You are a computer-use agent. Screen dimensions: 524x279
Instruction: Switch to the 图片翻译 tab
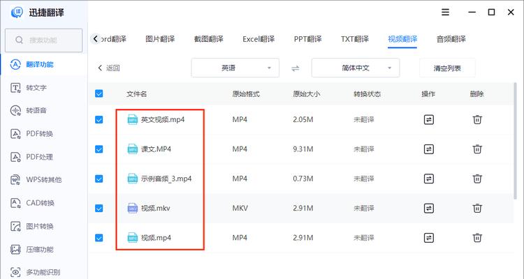tap(160, 39)
